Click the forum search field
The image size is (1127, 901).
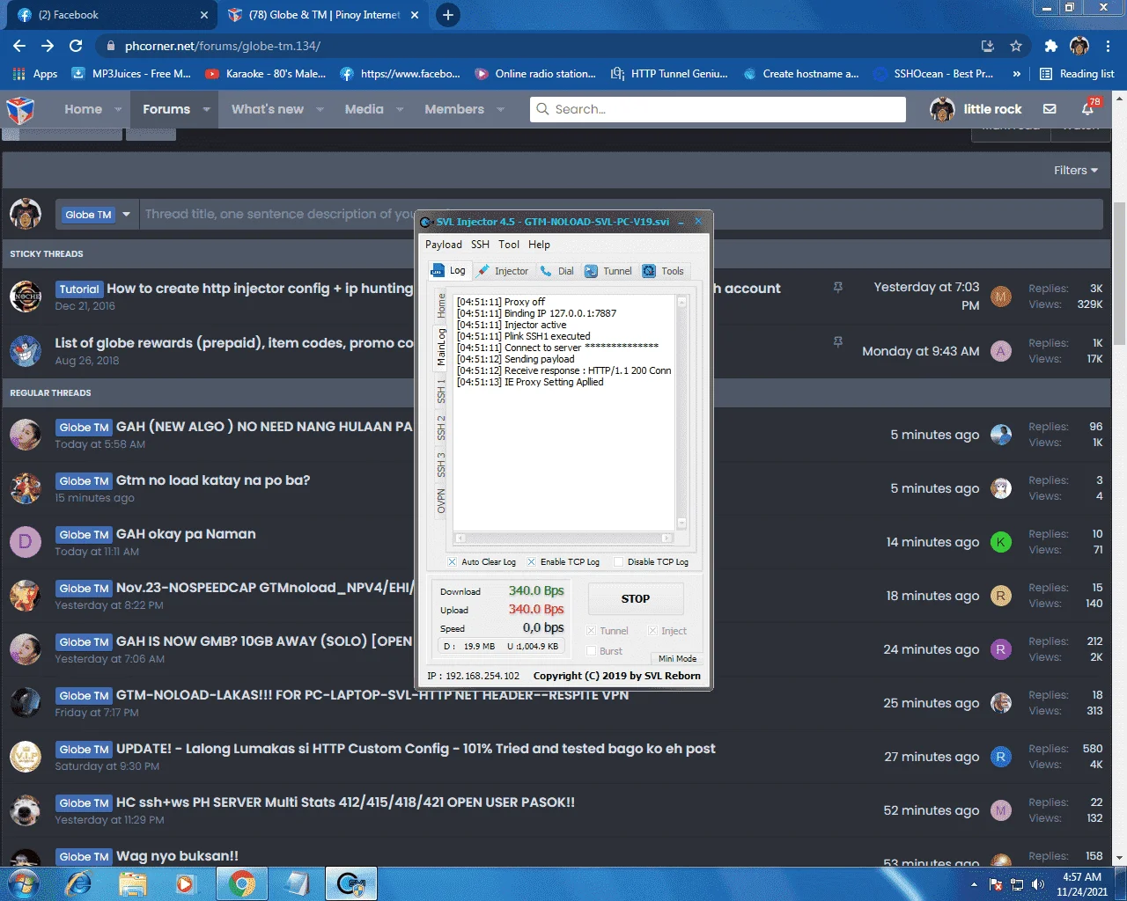pyautogui.click(x=718, y=109)
